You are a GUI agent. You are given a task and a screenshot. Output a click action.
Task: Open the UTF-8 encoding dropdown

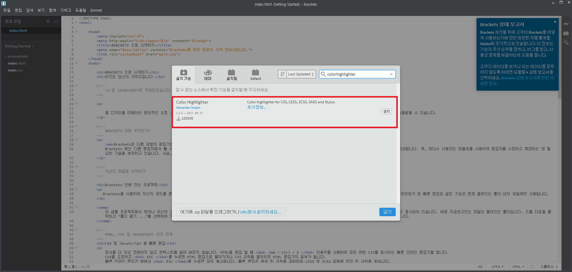tap(497, 267)
